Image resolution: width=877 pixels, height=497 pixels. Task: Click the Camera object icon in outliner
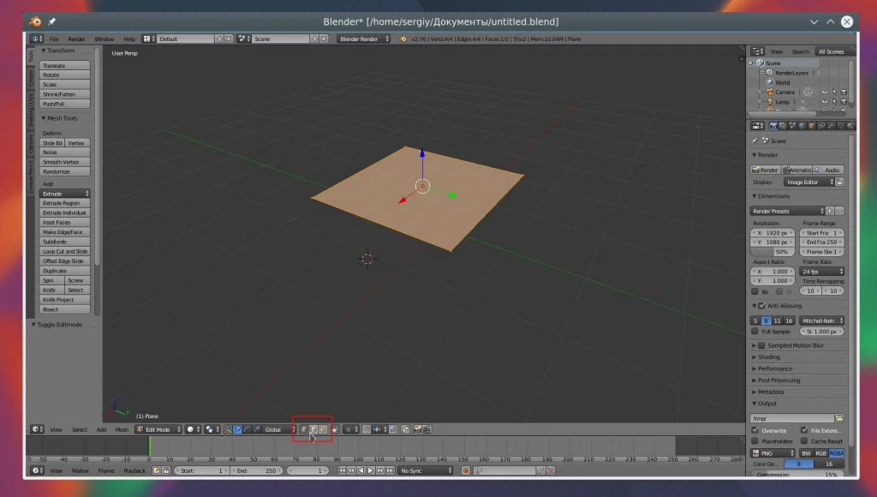click(769, 92)
